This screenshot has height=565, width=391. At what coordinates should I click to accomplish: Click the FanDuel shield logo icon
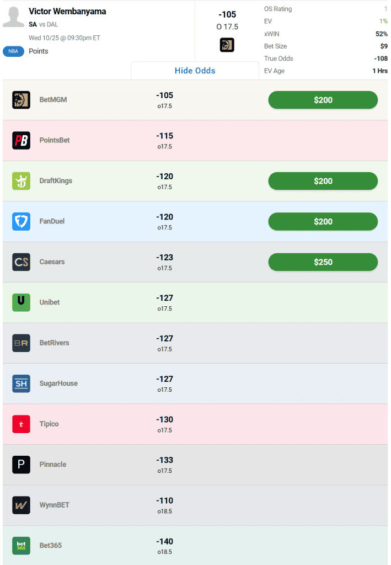(x=21, y=221)
